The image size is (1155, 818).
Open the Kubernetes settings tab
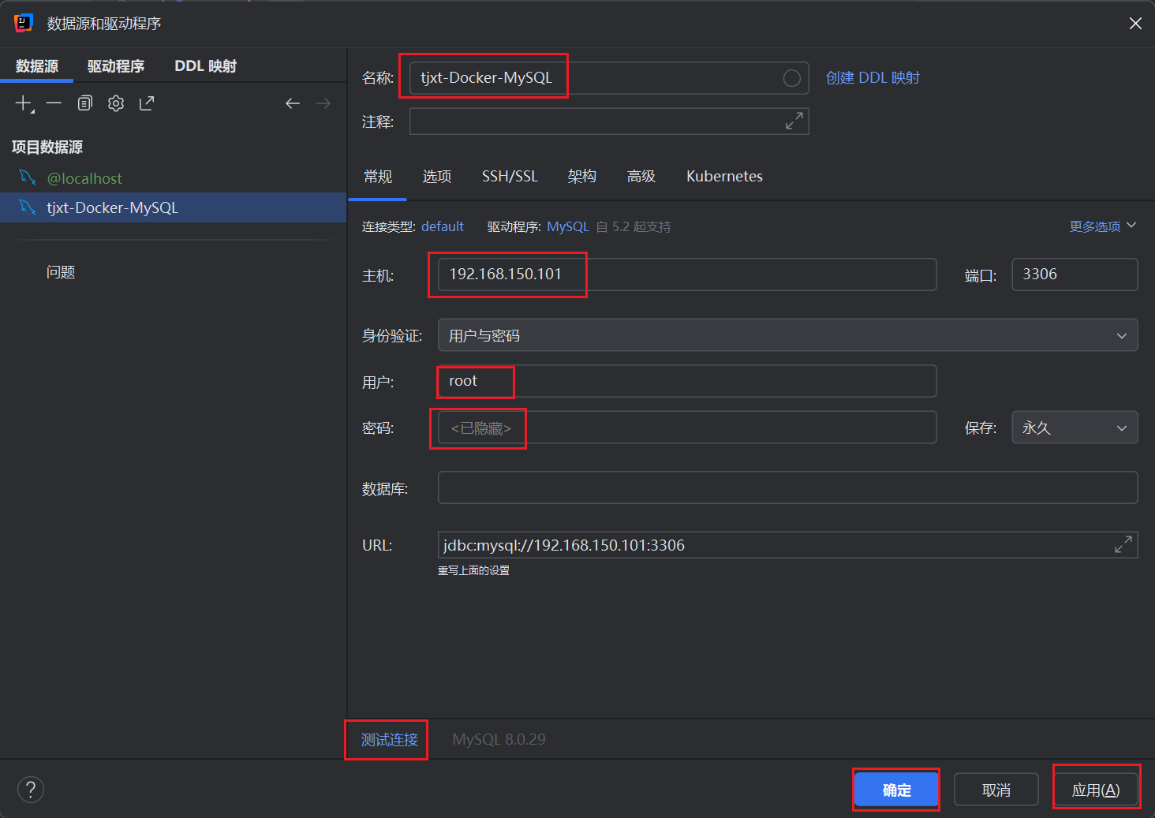click(724, 176)
